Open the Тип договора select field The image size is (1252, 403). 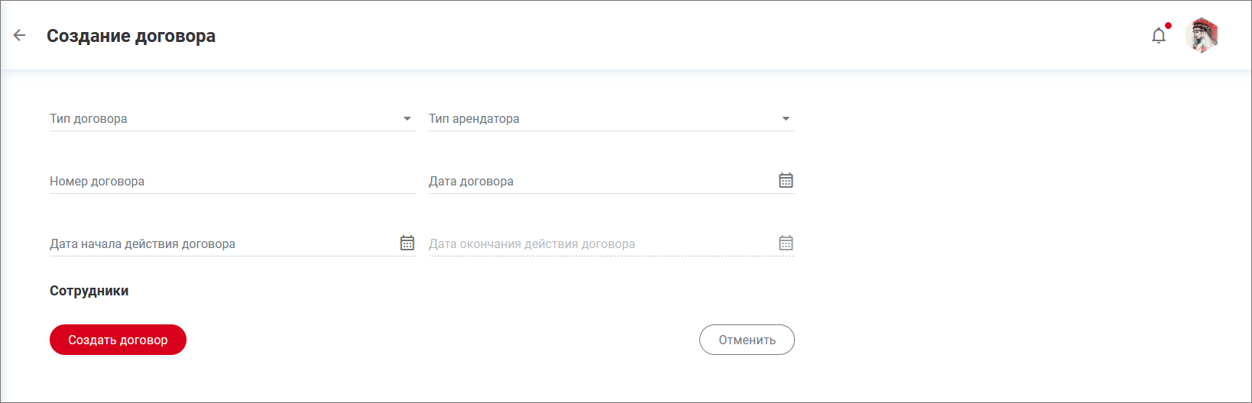pyautogui.click(x=222, y=119)
